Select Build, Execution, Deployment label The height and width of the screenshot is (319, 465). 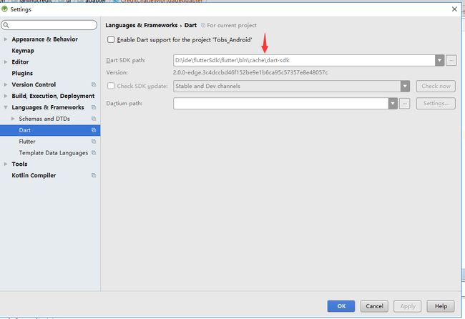point(53,96)
